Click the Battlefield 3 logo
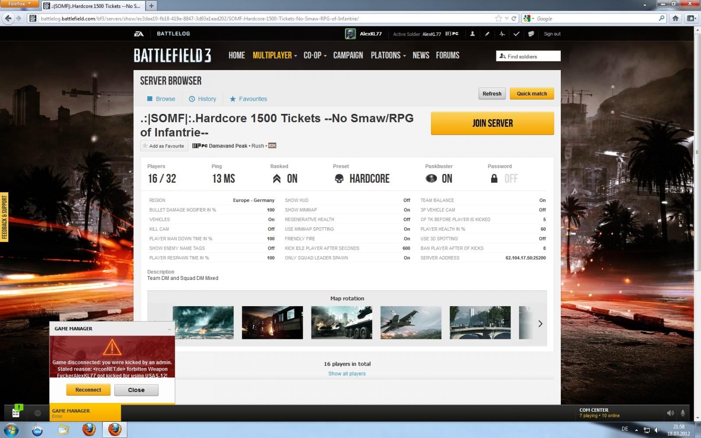701x438 pixels. 173,56
